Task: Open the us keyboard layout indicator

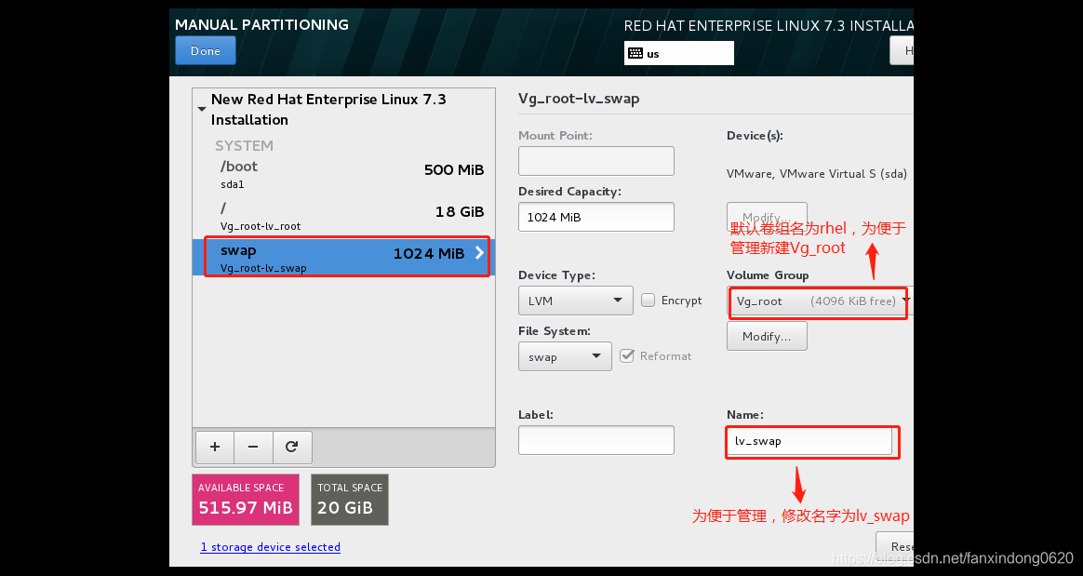Action: 679,53
